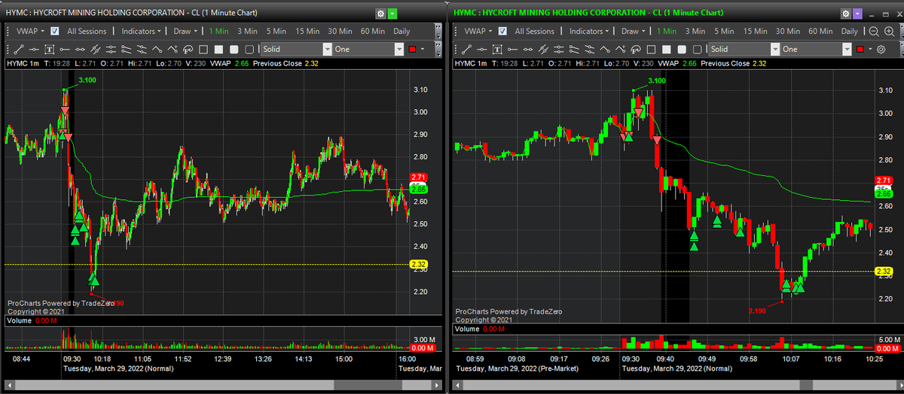The width and height of the screenshot is (904, 394).
Task: Select double-node segment tool in right chart
Action: (x=528, y=49)
